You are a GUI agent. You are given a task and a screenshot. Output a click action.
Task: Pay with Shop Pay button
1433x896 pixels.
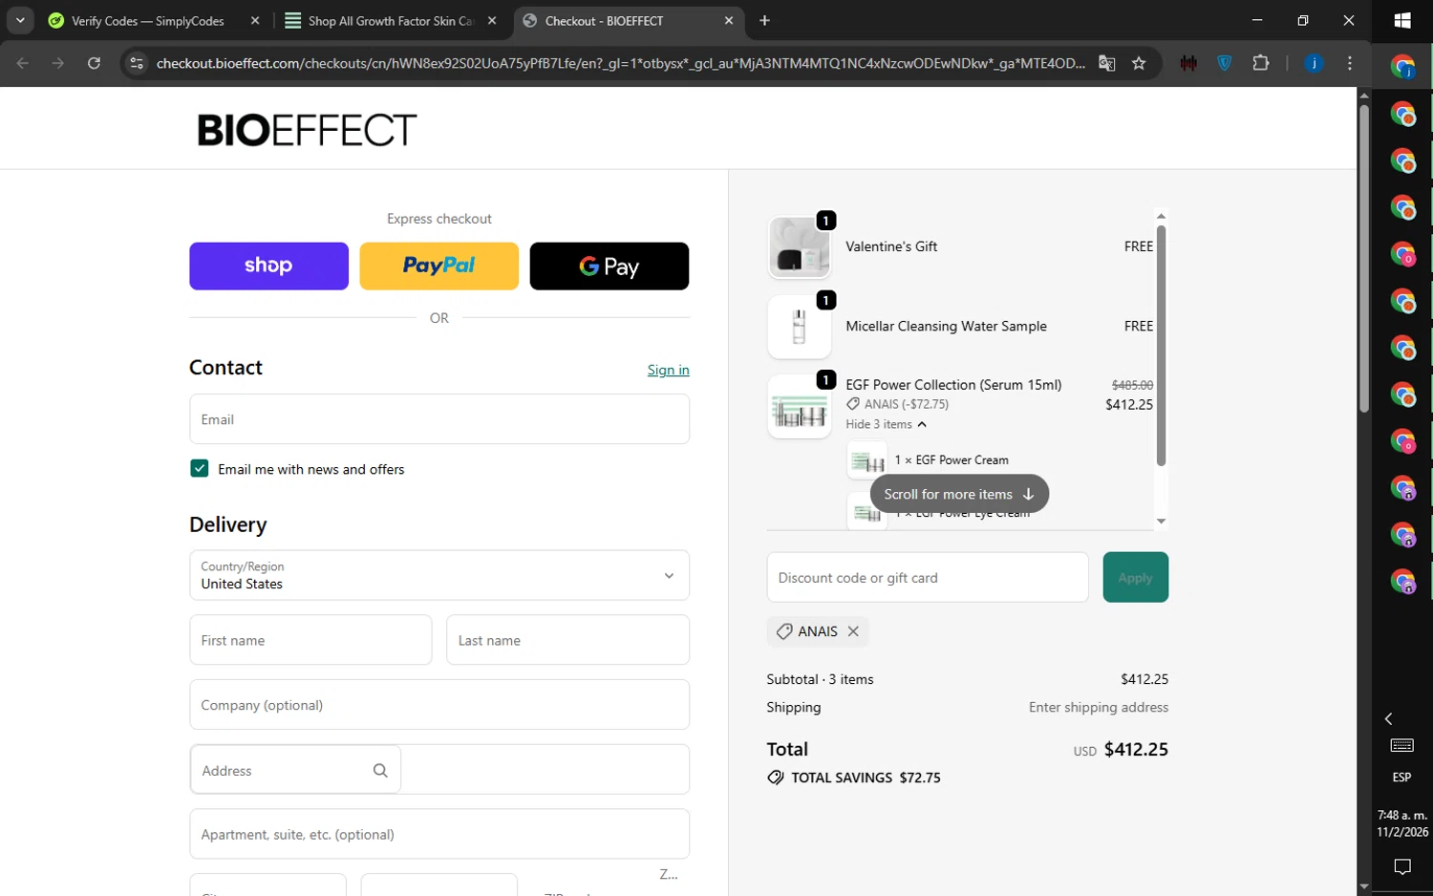point(268,266)
